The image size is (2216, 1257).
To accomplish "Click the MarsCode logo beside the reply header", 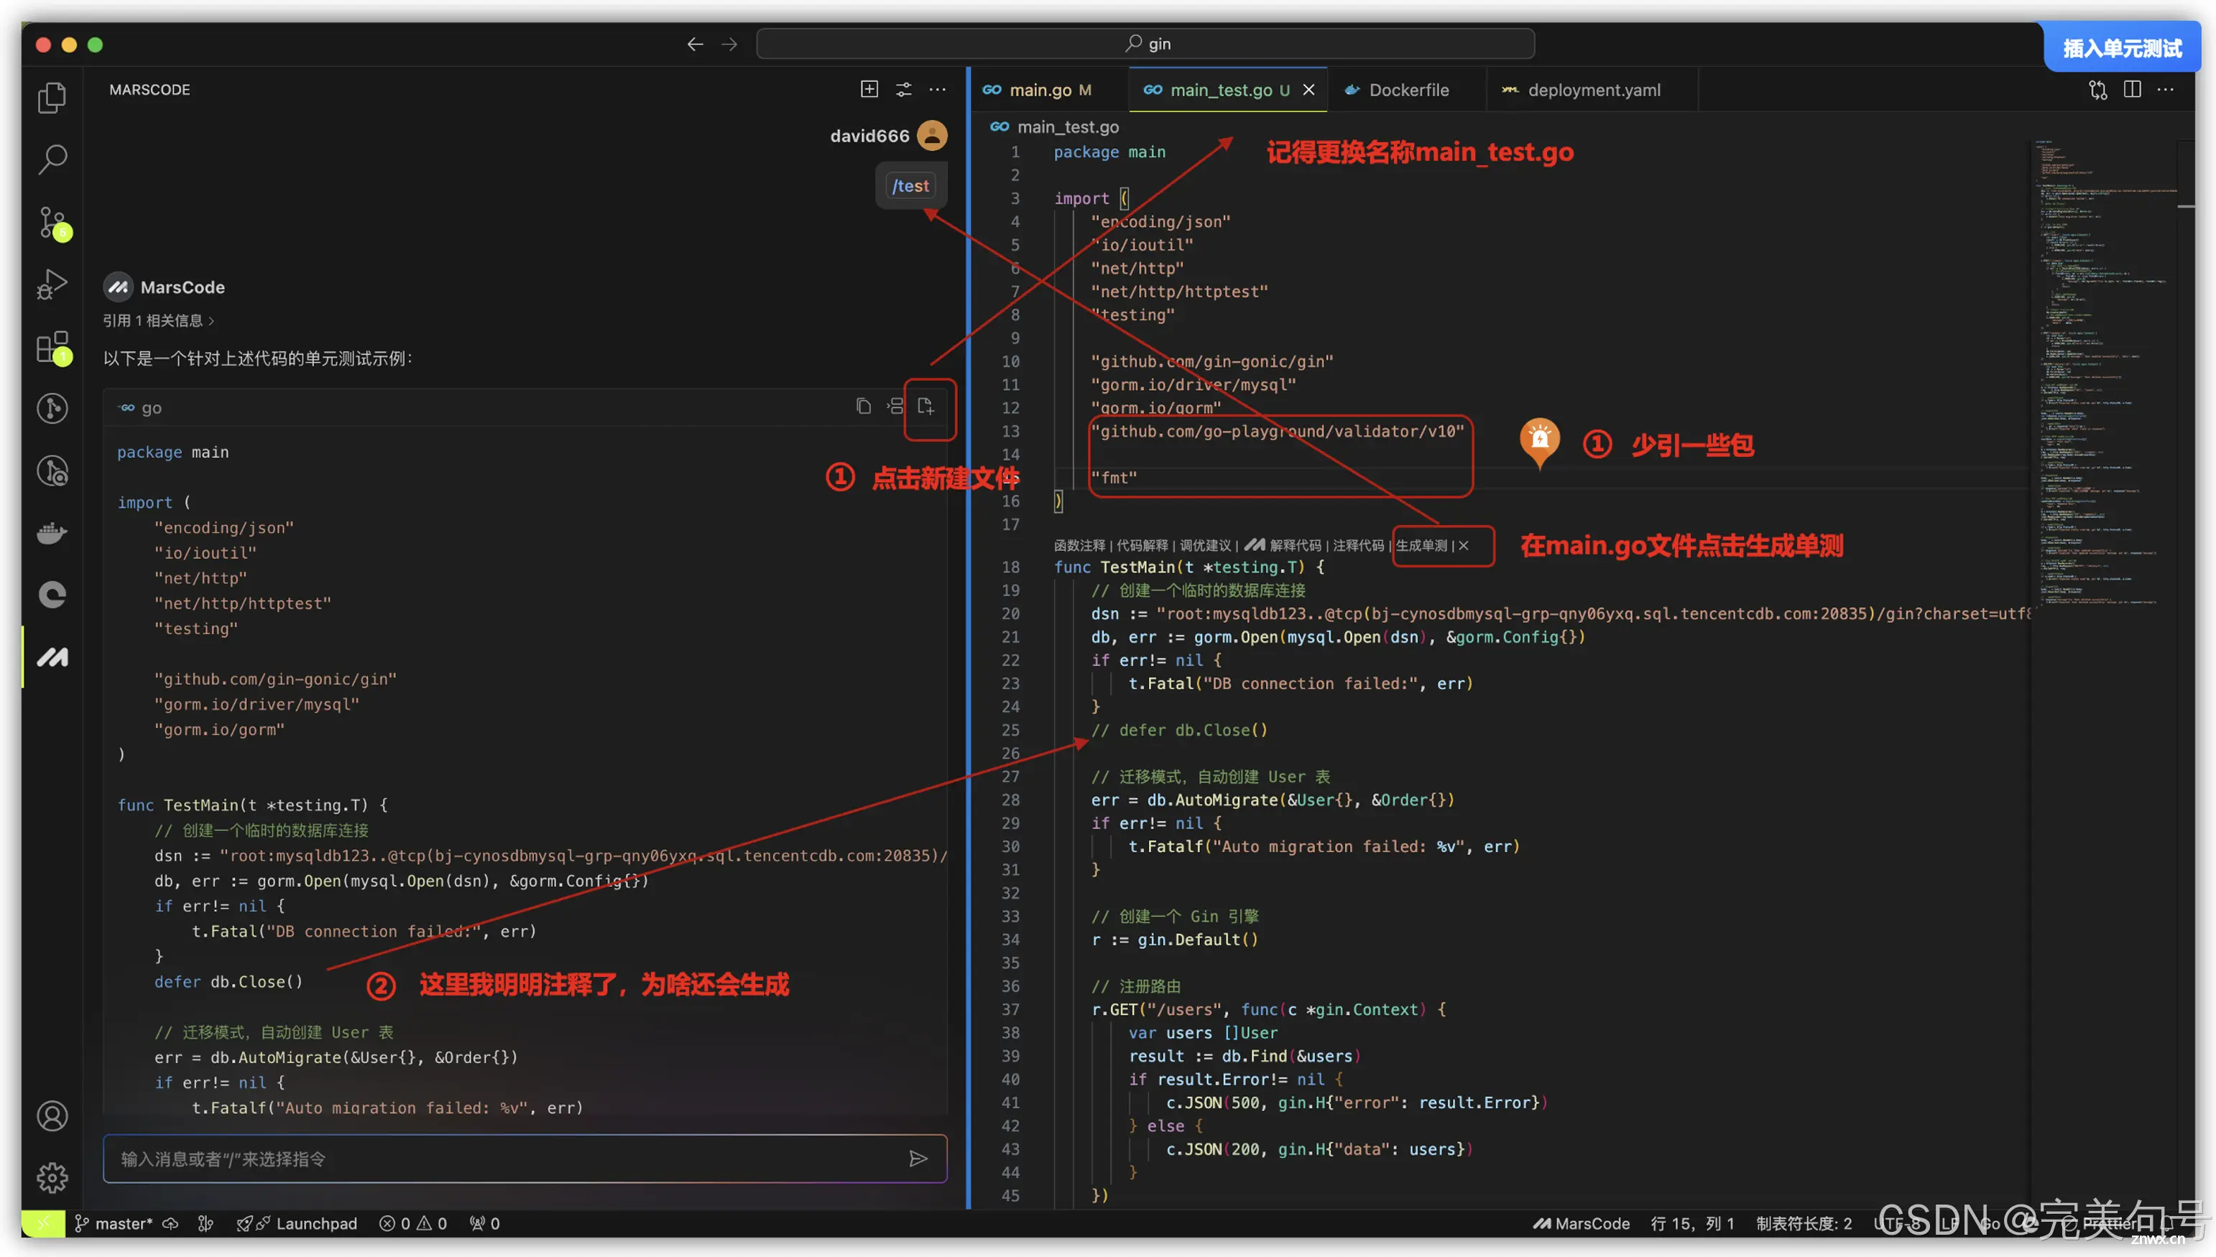I will pyautogui.click(x=119, y=287).
